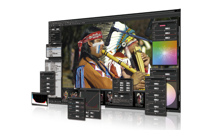Click the distortion rate slider in lens correction panel
220x130 pixels.
point(155,98)
